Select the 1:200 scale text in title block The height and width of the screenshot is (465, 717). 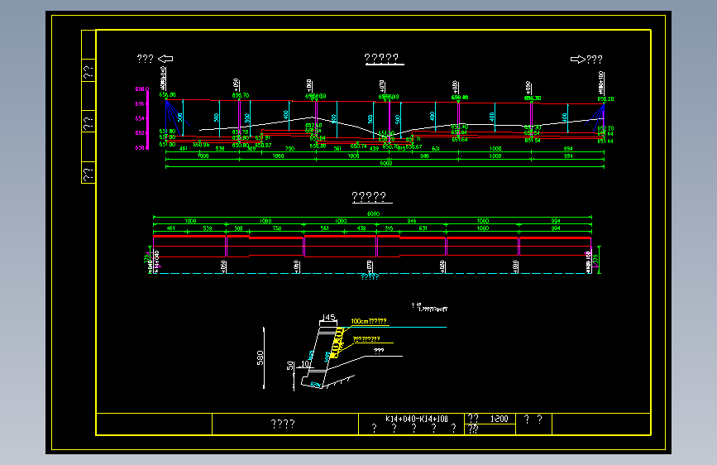coord(499,419)
